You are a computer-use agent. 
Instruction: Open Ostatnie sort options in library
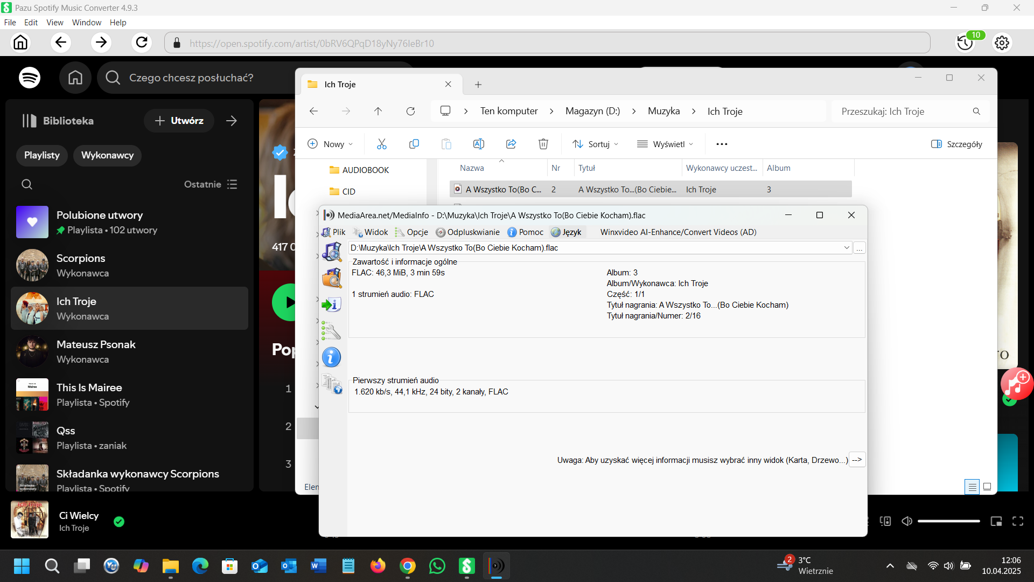[x=211, y=184]
